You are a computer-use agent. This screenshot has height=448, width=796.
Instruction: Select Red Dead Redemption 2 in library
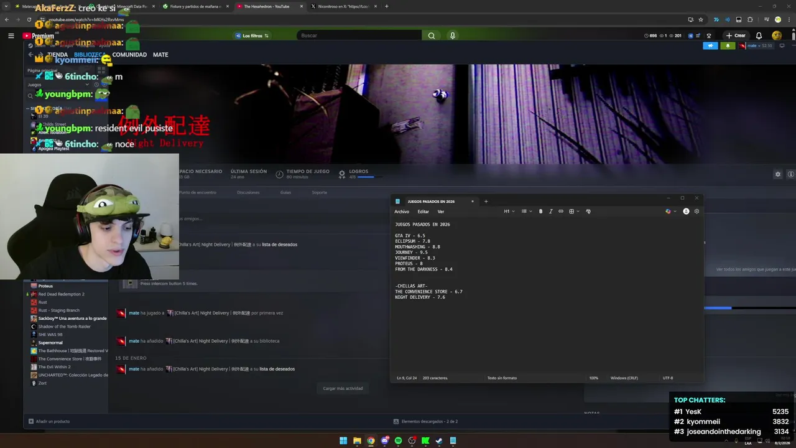tap(61, 294)
